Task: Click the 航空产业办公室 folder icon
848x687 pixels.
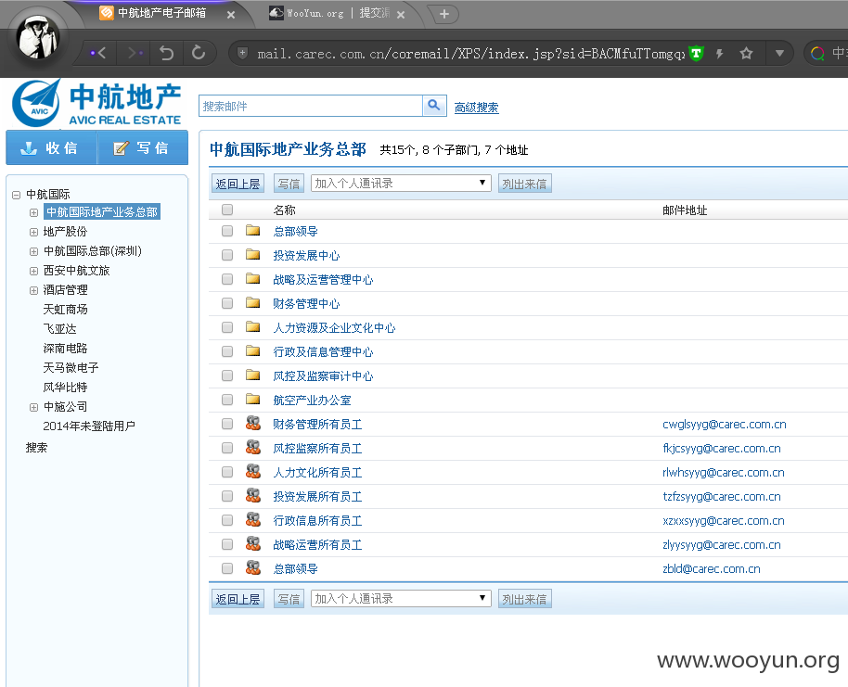Action: coord(252,399)
